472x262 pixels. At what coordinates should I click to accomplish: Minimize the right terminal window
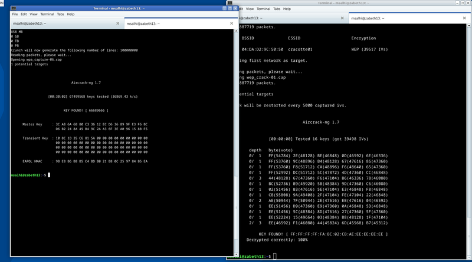[x=457, y=3]
